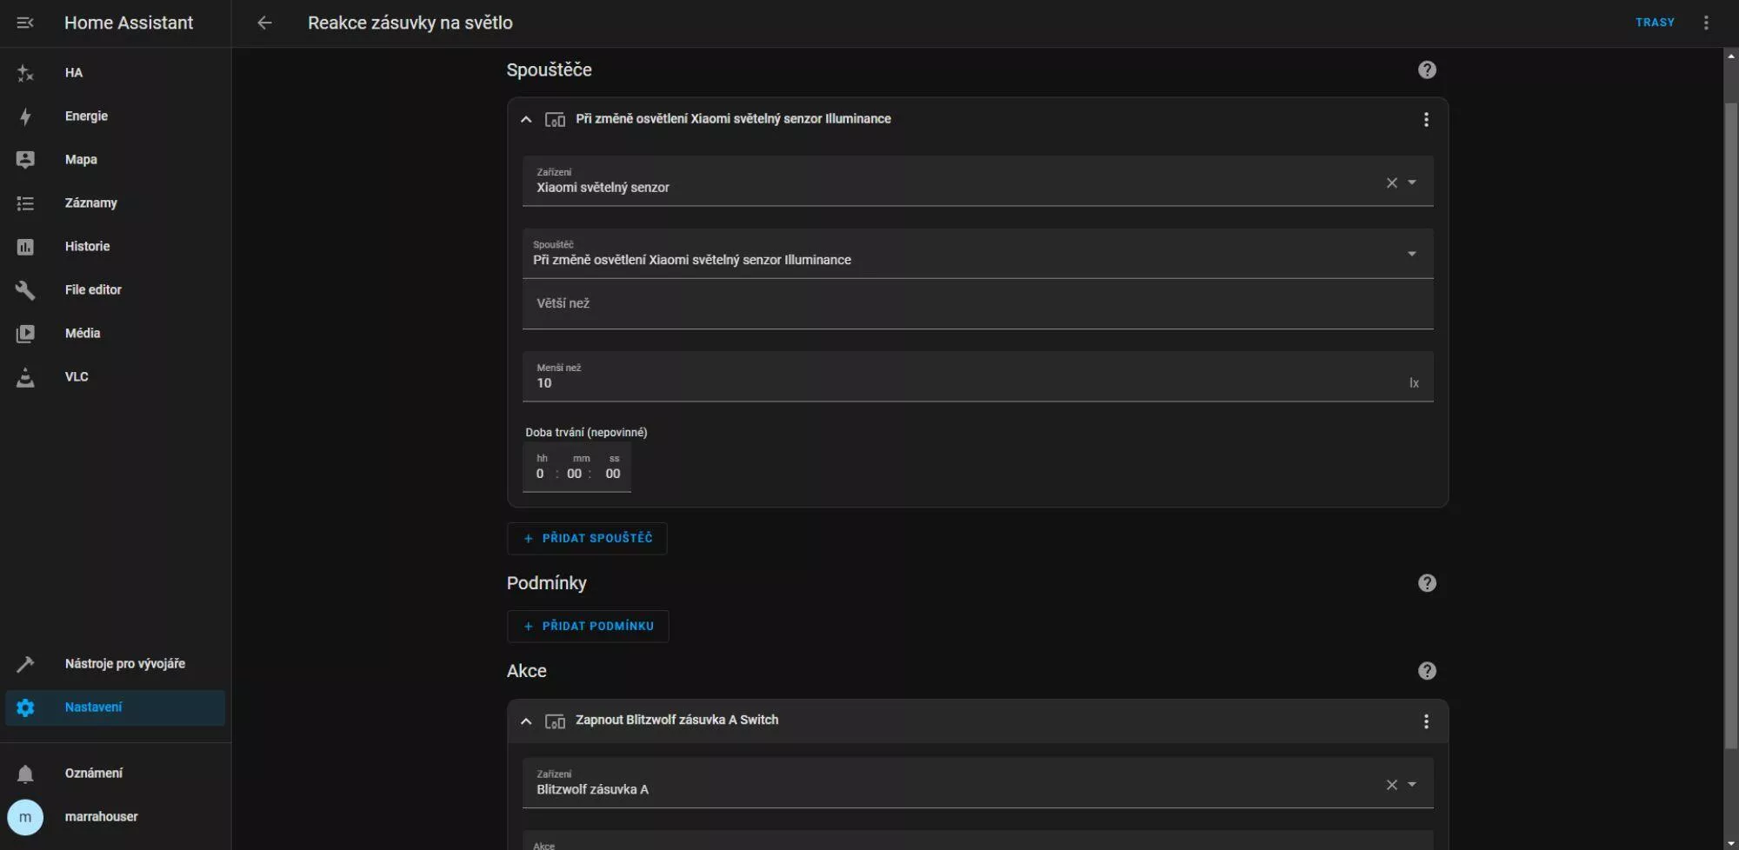Screen dimensions: 1739x850
Task: Click the seconds field in Doba trvání
Action: click(x=613, y=475)
